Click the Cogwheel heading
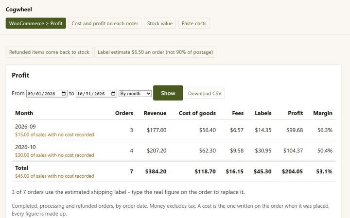This screenshot has width=350, height=218. pyautogui.click(x=19, y=9)
